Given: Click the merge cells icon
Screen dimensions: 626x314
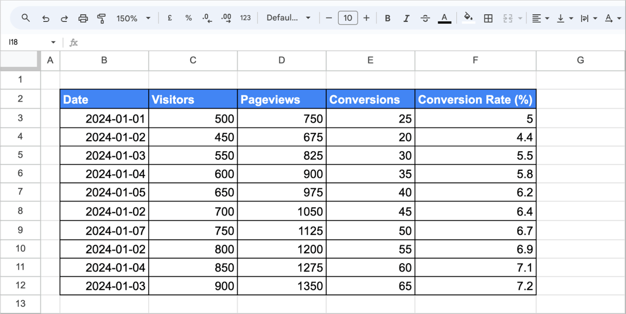Looking at the screenshot, I should [x=507, y=18].
